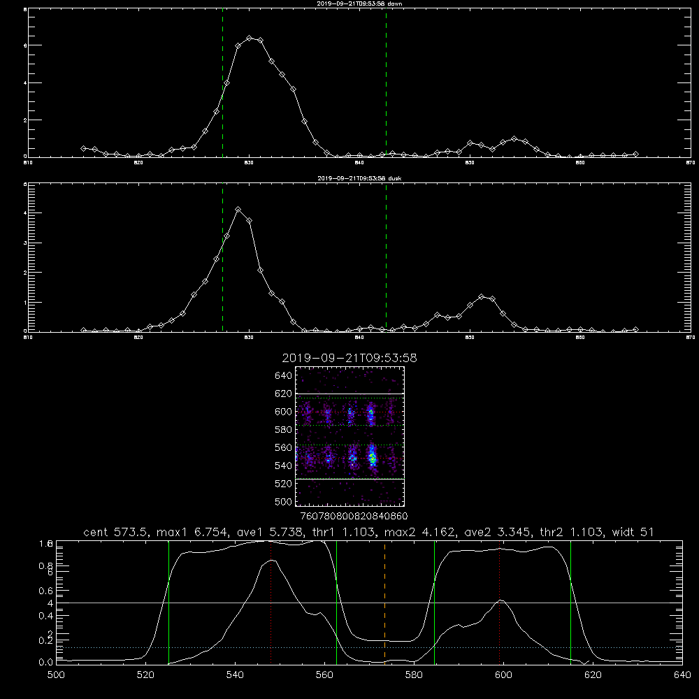Click the highest data point of dusk curve
This screenshot has height=699, width=699.
coord(238,210)
